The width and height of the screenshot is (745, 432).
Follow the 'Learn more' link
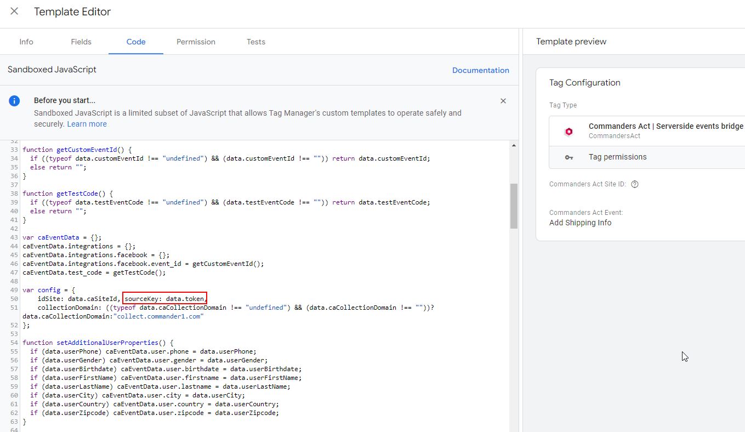(87, 124)
